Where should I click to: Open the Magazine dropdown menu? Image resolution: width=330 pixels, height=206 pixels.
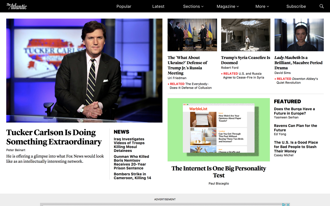[228, 6]
